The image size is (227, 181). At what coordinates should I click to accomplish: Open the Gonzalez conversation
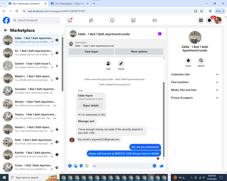pyautogui.click(x=31, y=91)
